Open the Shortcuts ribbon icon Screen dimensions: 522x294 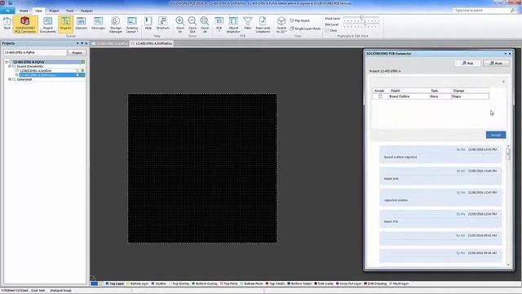click(163, 24)
